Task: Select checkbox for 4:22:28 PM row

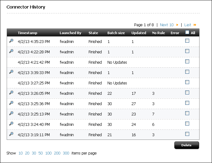Action: tap(187, 51)
